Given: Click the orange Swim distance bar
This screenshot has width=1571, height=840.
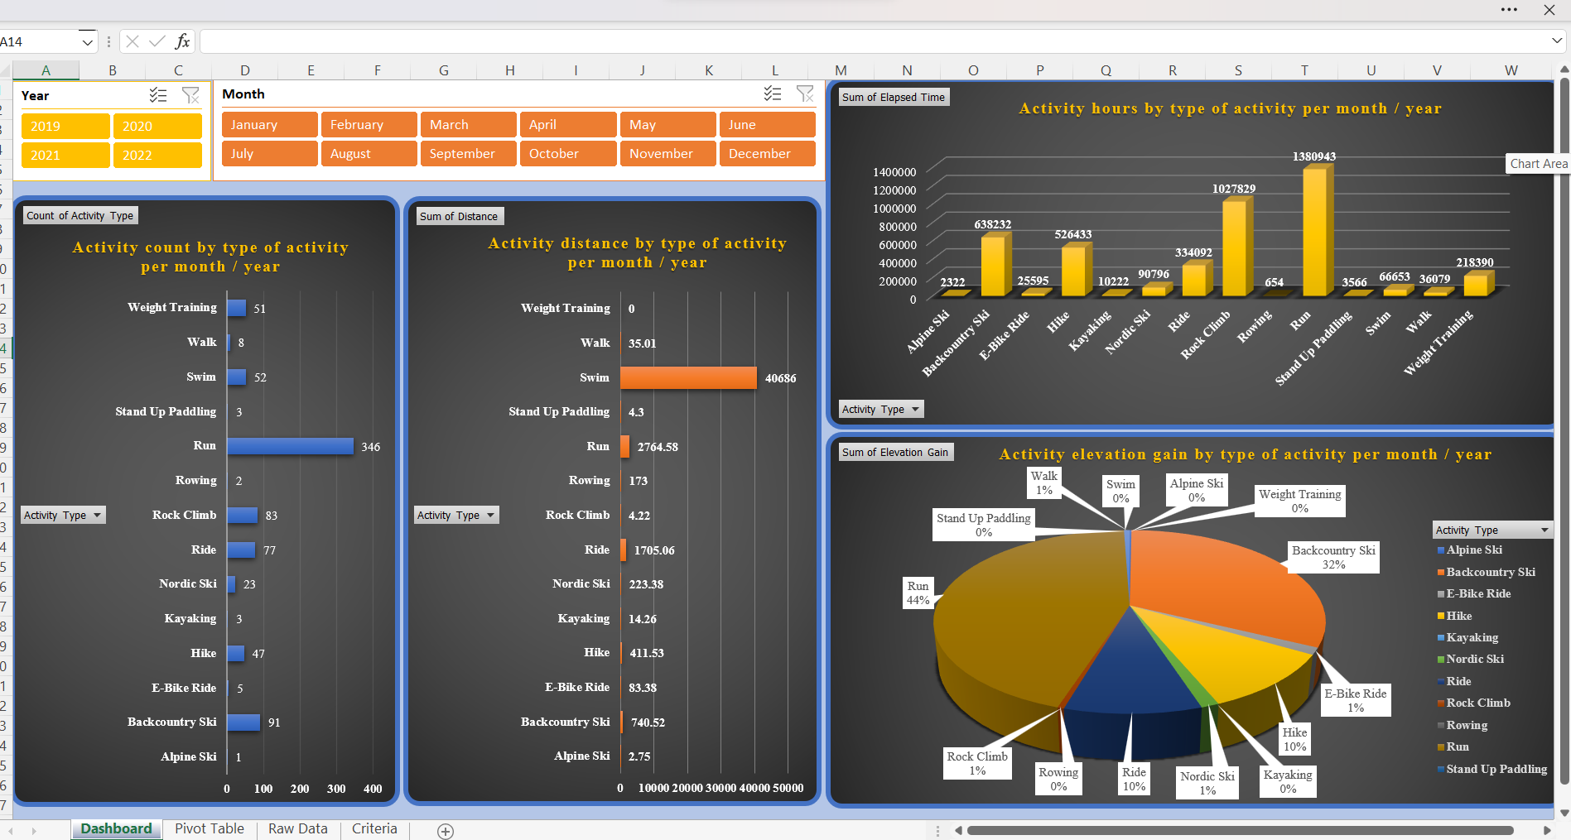Looking at the screenshot, I should tap(687, 378).
